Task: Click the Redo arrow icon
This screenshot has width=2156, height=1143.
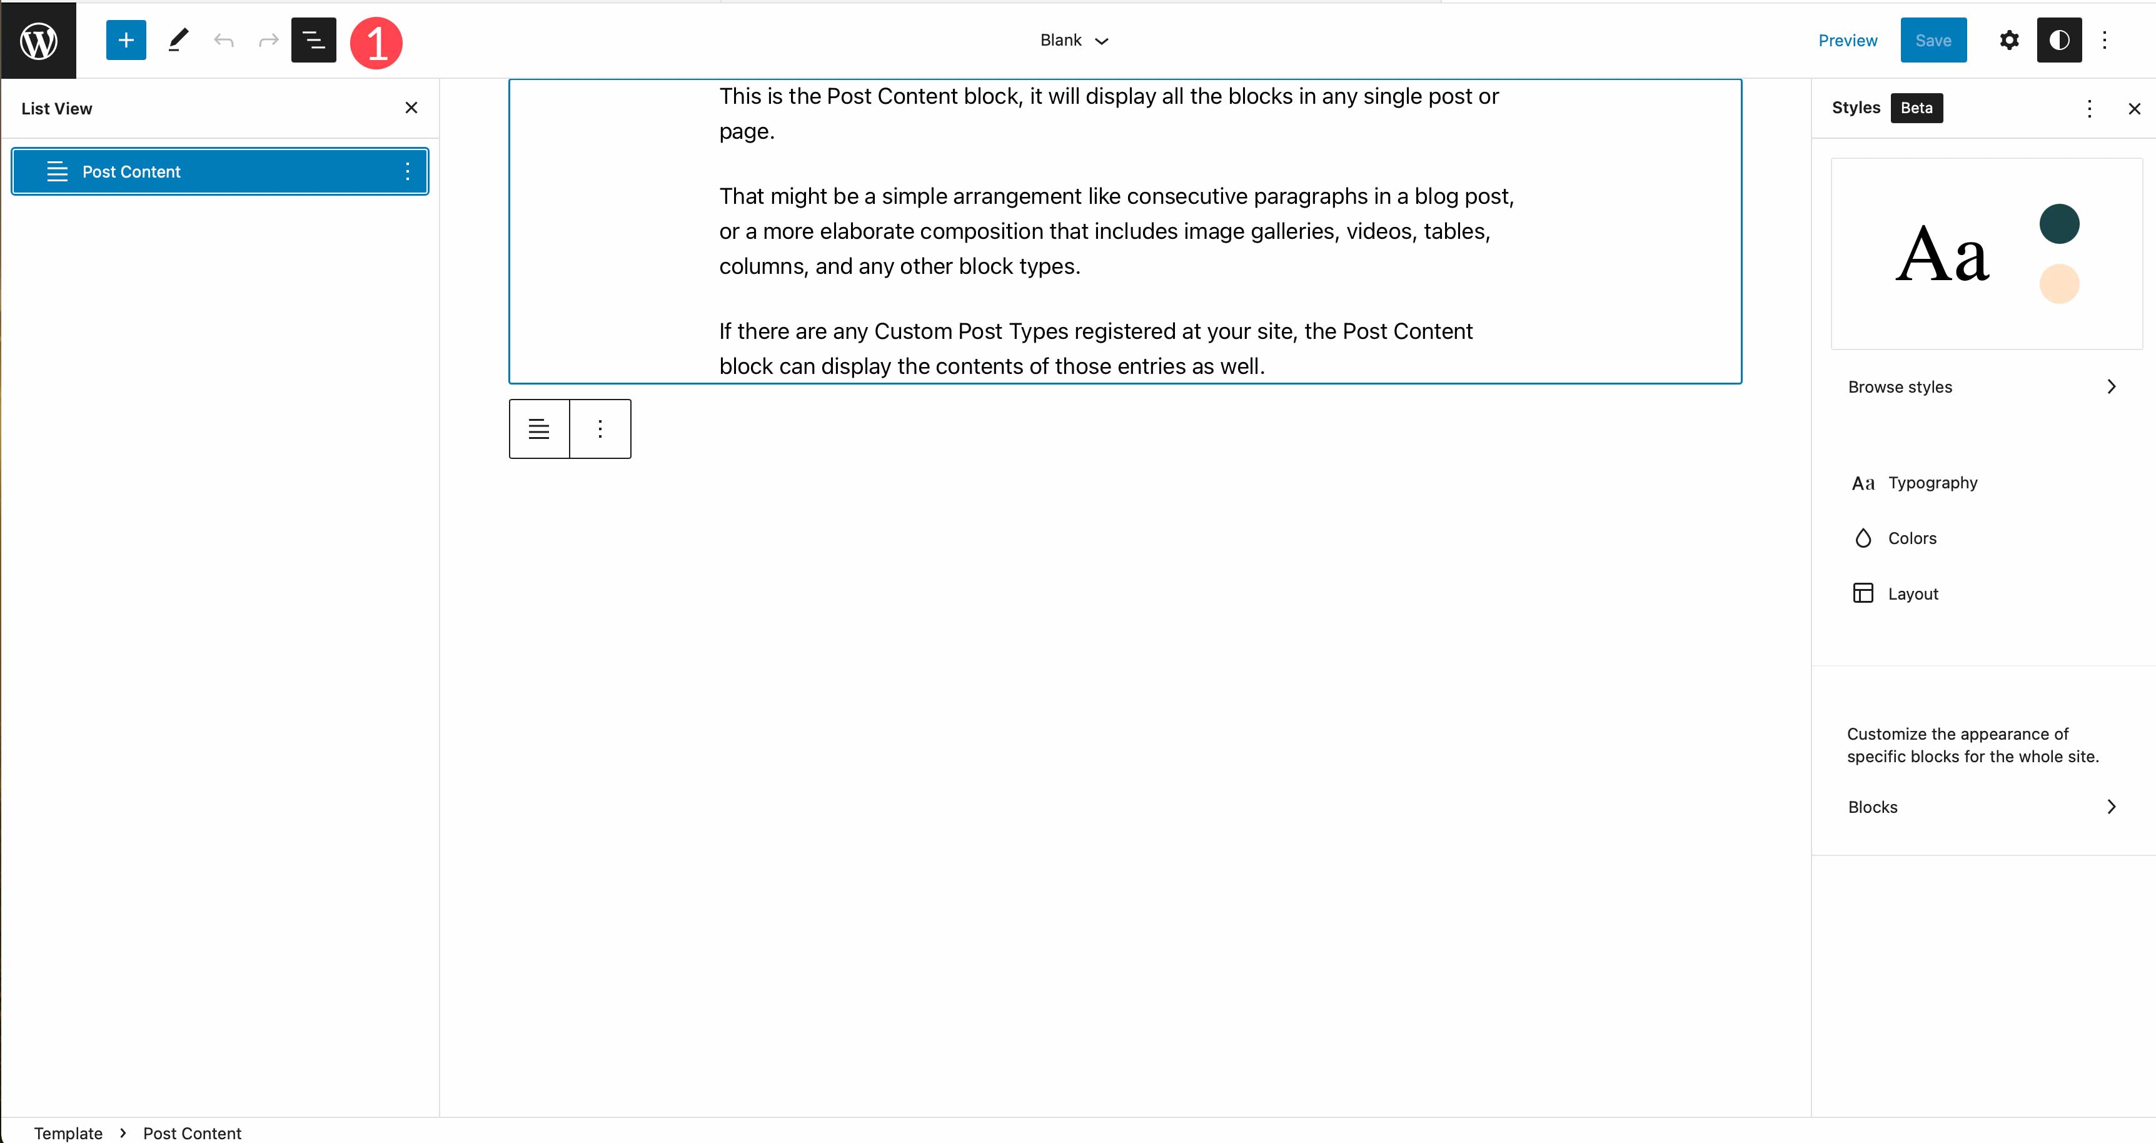Action: click(x=268, y=40)
